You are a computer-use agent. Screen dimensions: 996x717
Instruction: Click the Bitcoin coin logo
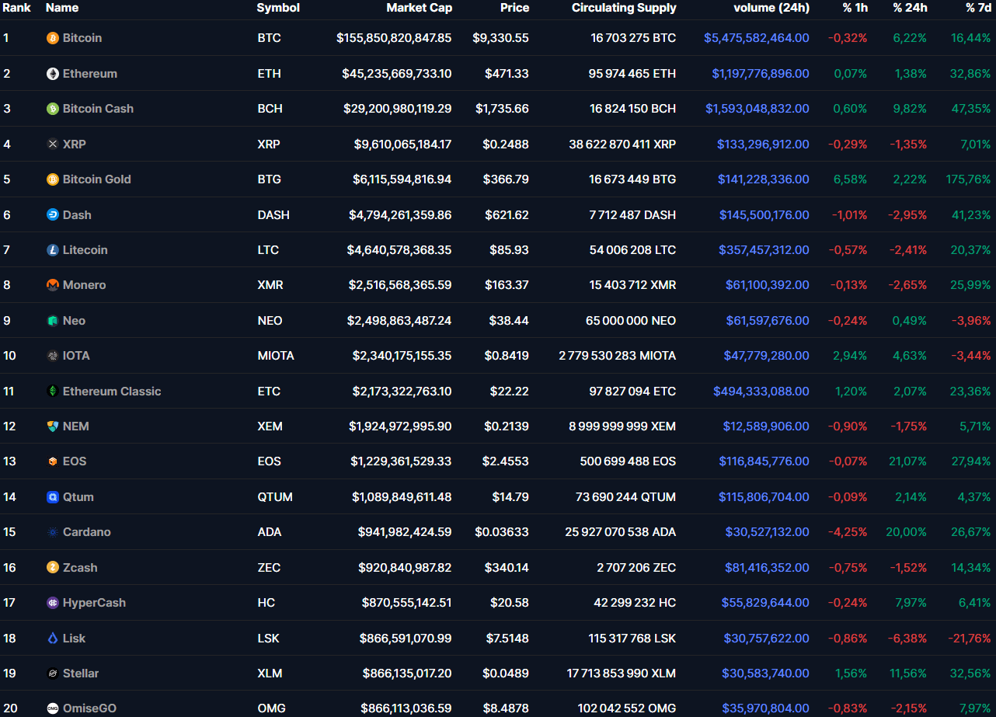pos(53,38)
